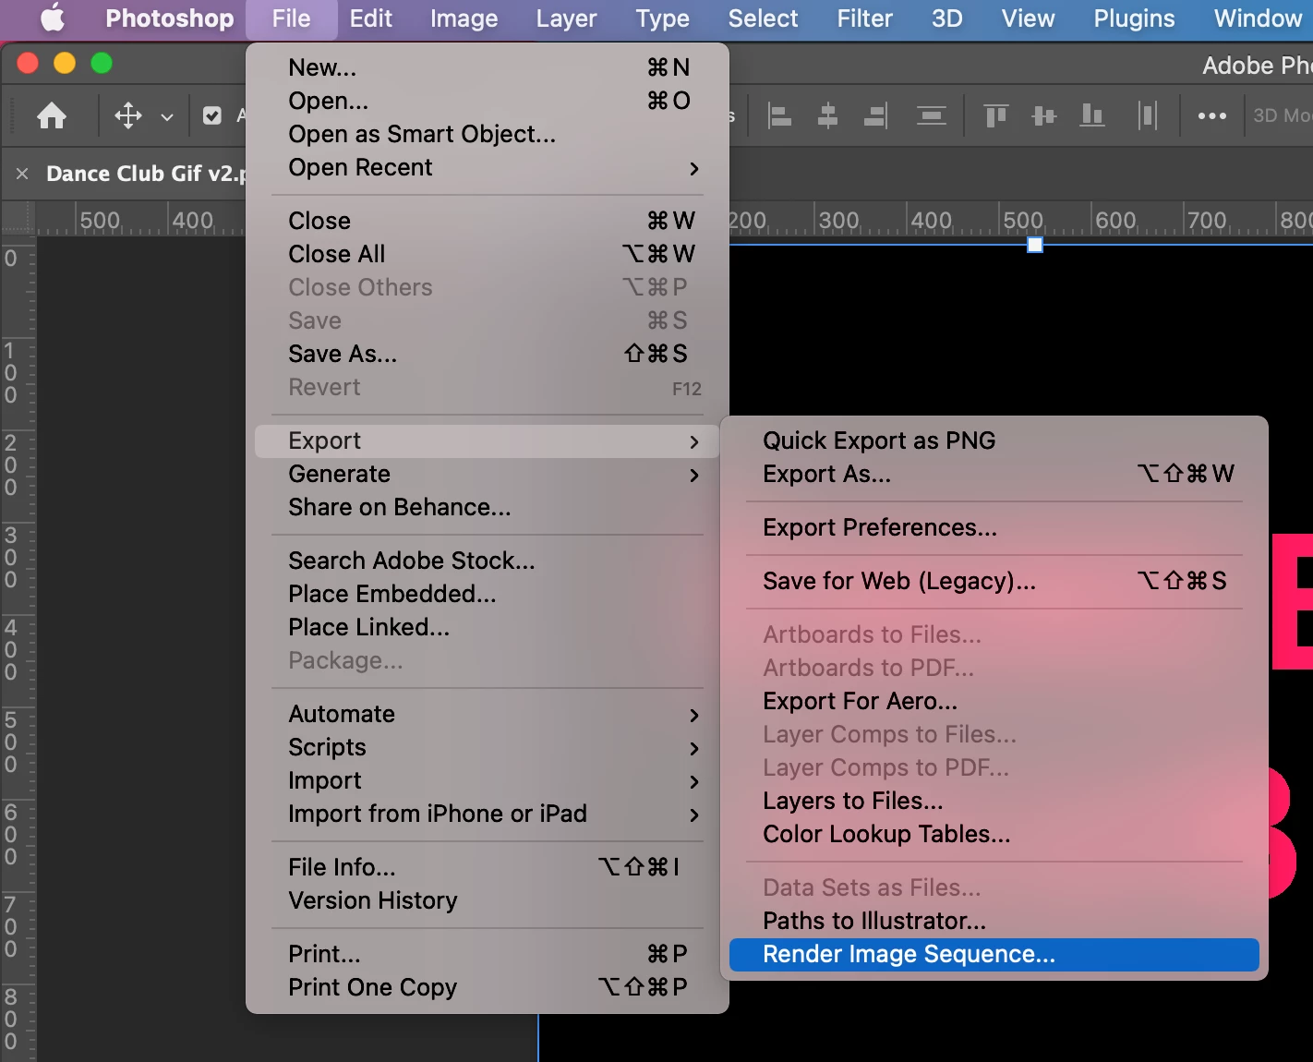Open the Type menu

tap(662, 18)
